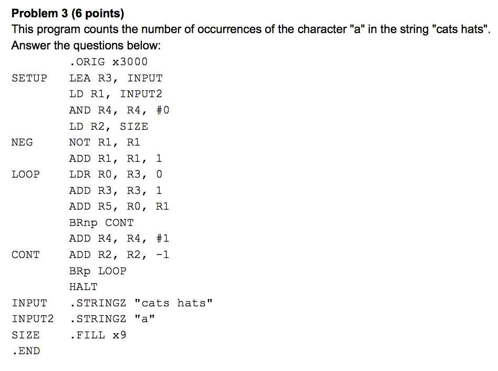Click the ".FILL x9" directive

[x=98, y=335]
